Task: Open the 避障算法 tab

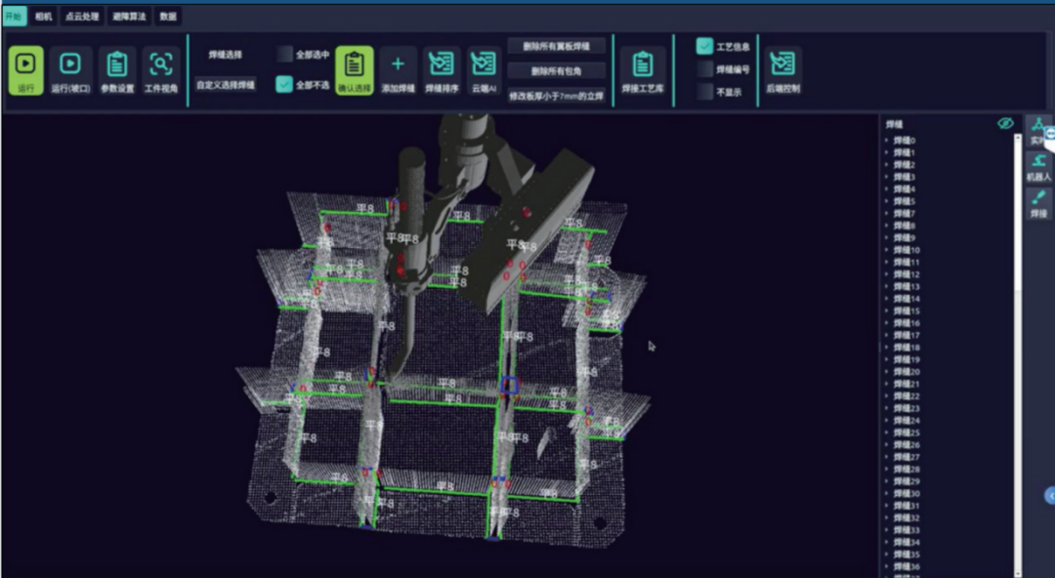Action: point(129,17)
